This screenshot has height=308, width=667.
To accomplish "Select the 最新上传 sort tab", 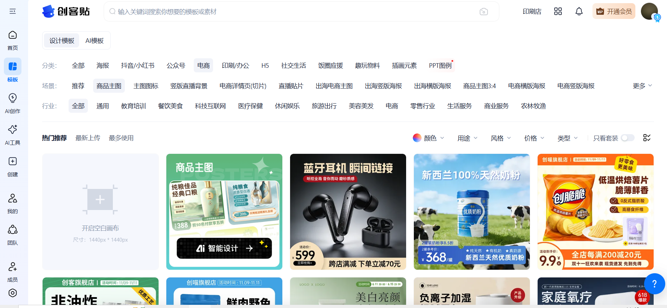I will coord(88,138).
